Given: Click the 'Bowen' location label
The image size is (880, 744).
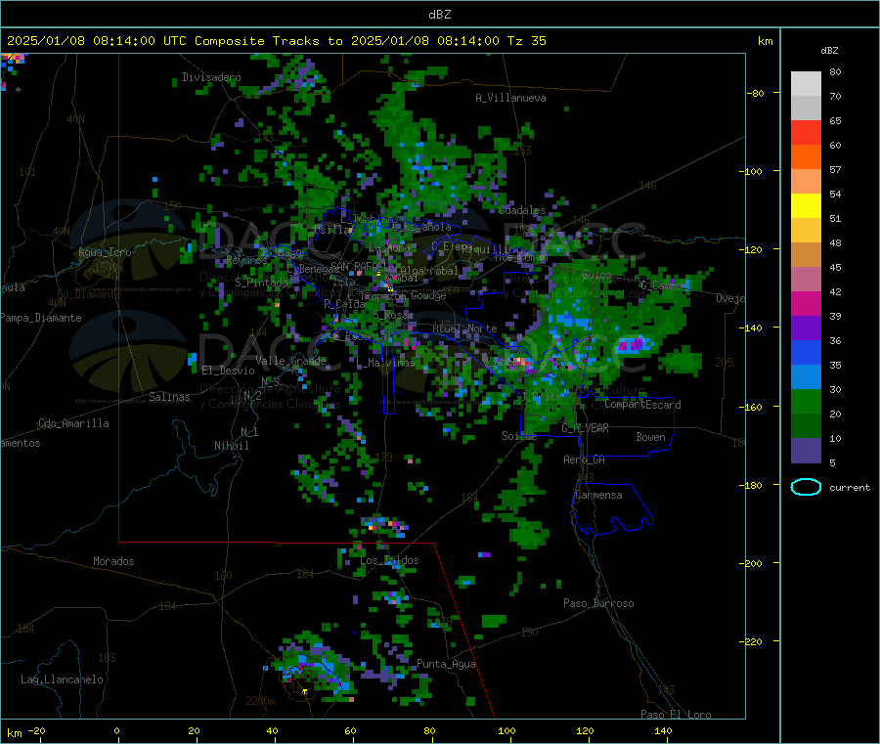Looking at the screenshot, I should pos(651,437).
